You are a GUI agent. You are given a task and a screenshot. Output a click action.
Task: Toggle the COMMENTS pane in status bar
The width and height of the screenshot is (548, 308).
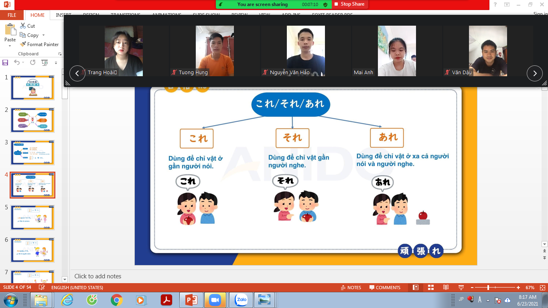385,288
